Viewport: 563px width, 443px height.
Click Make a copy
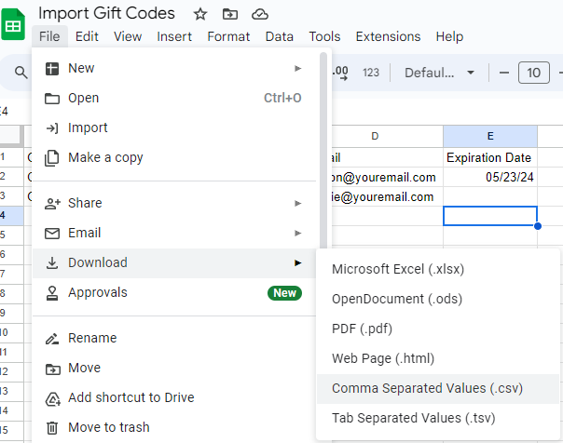point(105,157)
